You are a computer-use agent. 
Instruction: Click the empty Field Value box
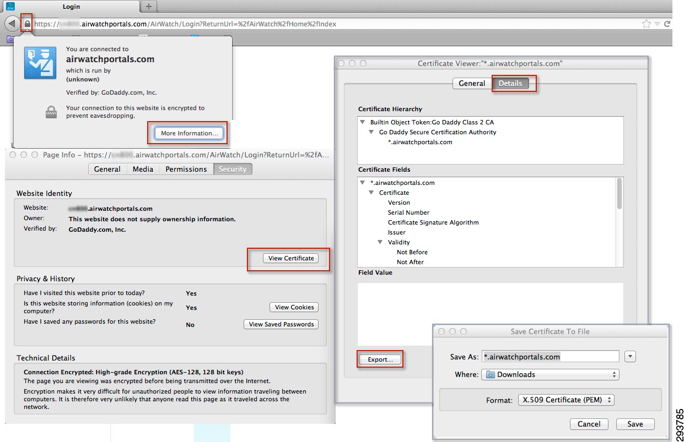[490, 314]
